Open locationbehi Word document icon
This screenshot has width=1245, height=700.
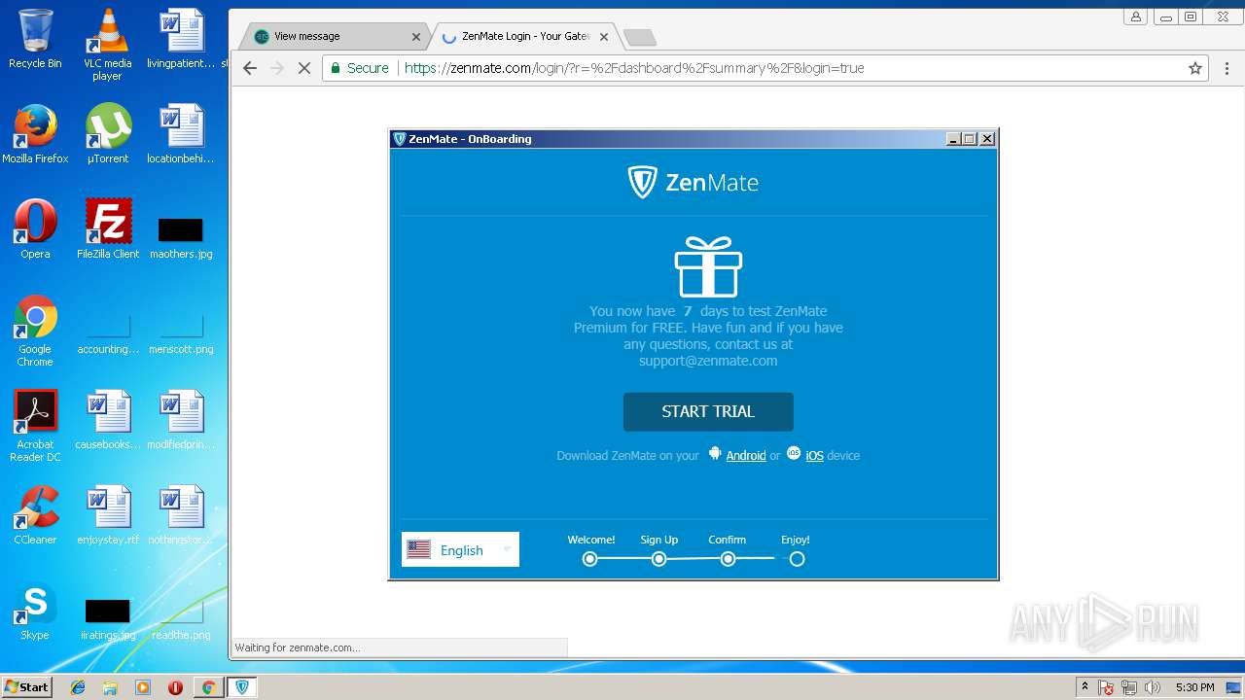(x=181, y=134)
